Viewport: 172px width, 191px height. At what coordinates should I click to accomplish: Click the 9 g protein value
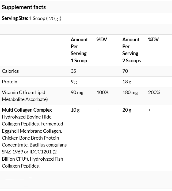pyautogui.click(x=74, y=82)
